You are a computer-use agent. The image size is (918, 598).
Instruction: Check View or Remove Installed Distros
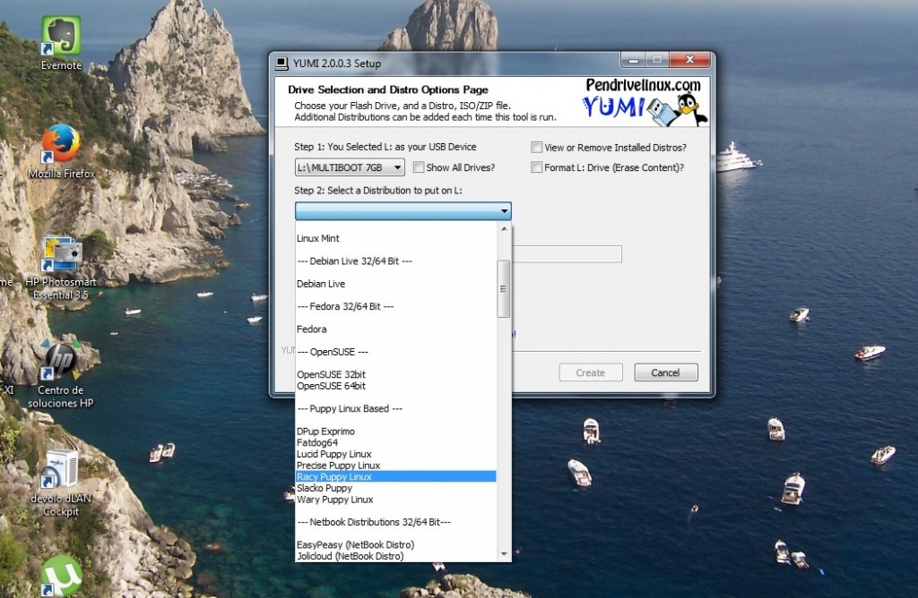tap(535, 147)
